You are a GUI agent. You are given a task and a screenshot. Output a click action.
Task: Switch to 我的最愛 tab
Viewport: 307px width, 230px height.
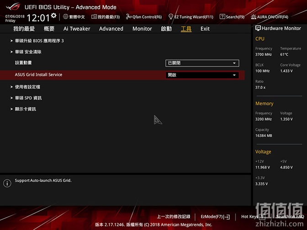click(x=24, y=29)
